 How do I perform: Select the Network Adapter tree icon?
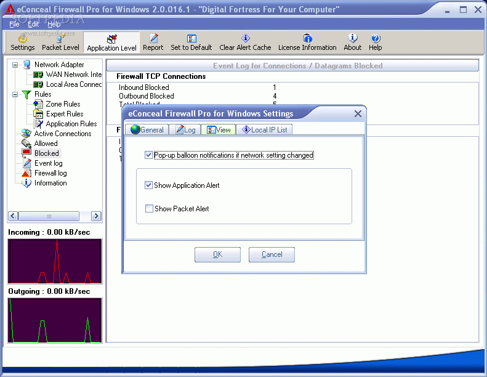(x=27, y=65)
